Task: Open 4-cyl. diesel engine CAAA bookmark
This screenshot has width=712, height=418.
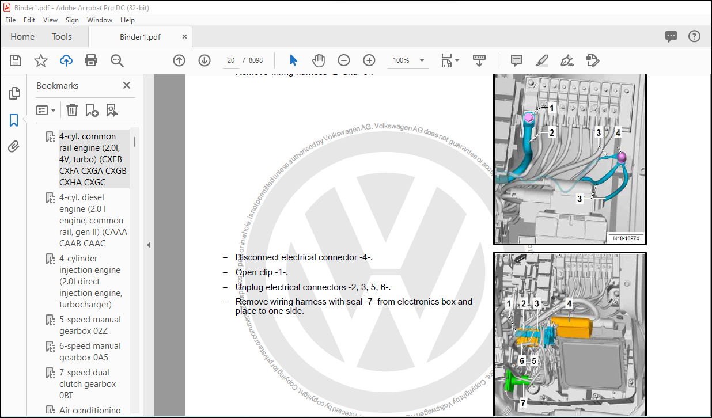Action: click(x=93, y=221)
